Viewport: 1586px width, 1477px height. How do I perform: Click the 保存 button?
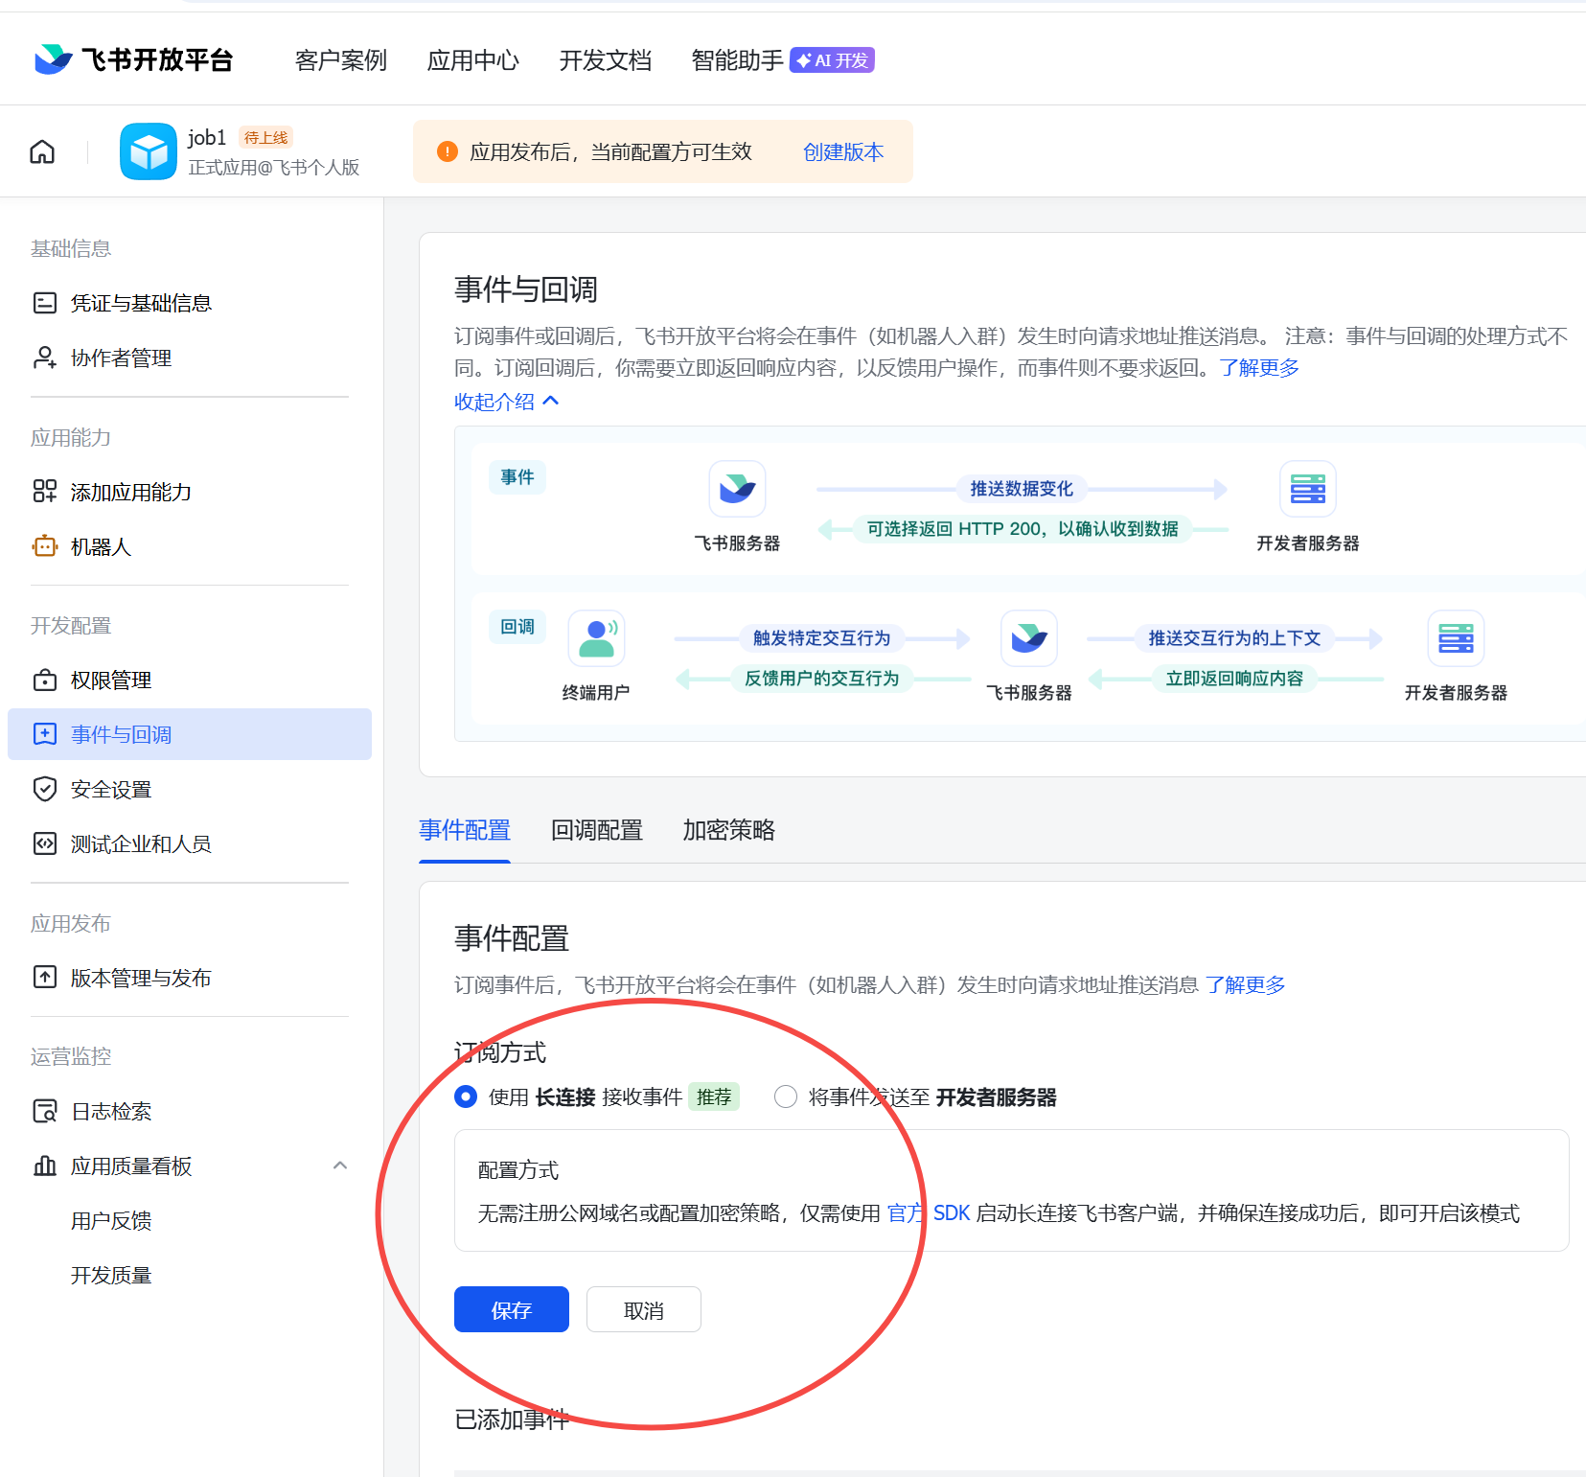point(512,1309)
